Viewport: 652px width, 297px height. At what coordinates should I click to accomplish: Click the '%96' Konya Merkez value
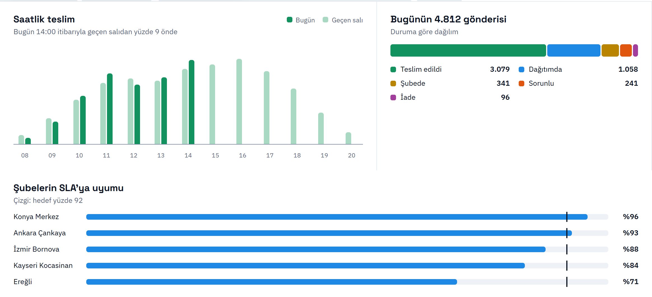pyautogui.click(x=631, y=217)
